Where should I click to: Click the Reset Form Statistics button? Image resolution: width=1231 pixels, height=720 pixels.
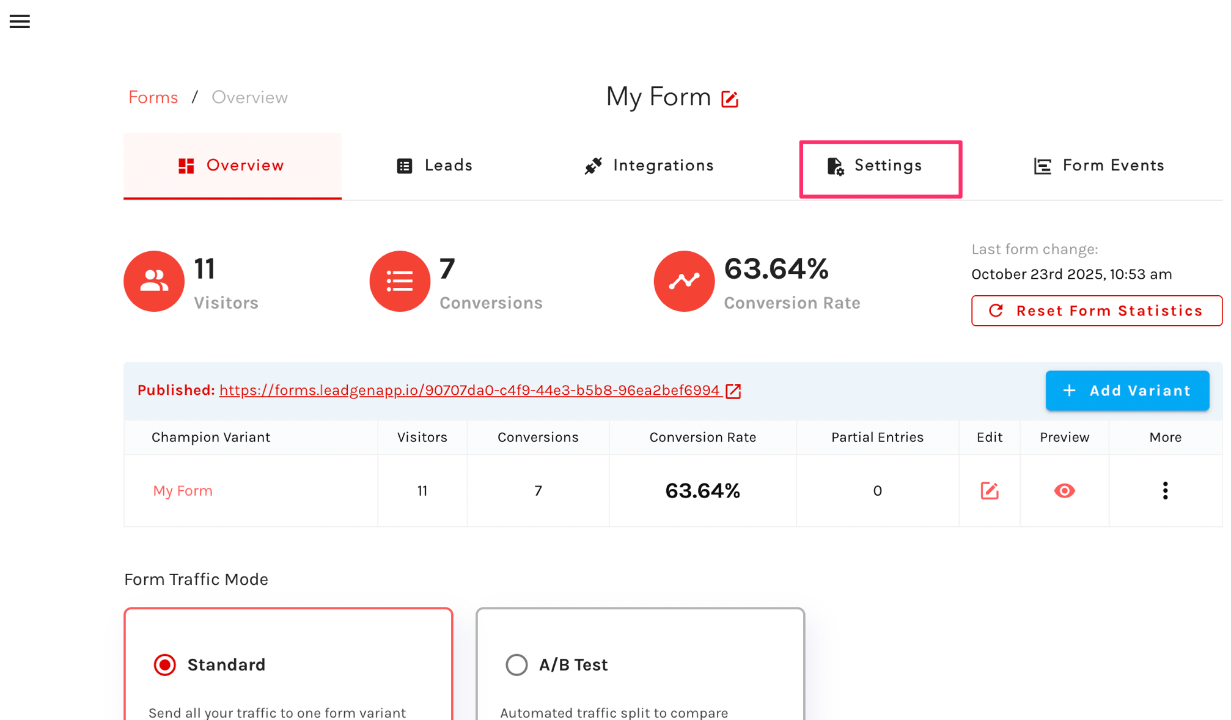1097,311
